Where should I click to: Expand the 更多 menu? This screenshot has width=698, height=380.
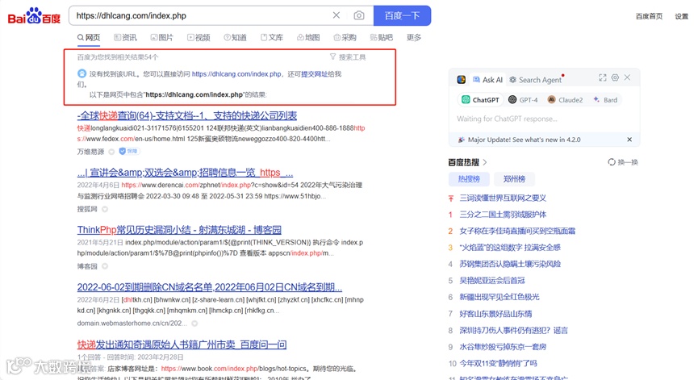[x=413, y=37]
